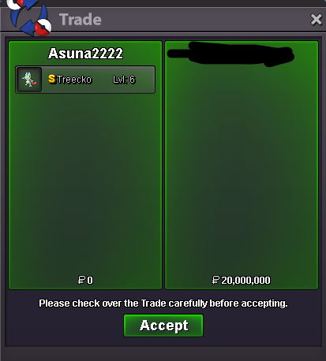This screenshot has width=326, height=361.
Task: Click the Asuna2222 player name
Action: pyautogui.click(x=85, y=54)
